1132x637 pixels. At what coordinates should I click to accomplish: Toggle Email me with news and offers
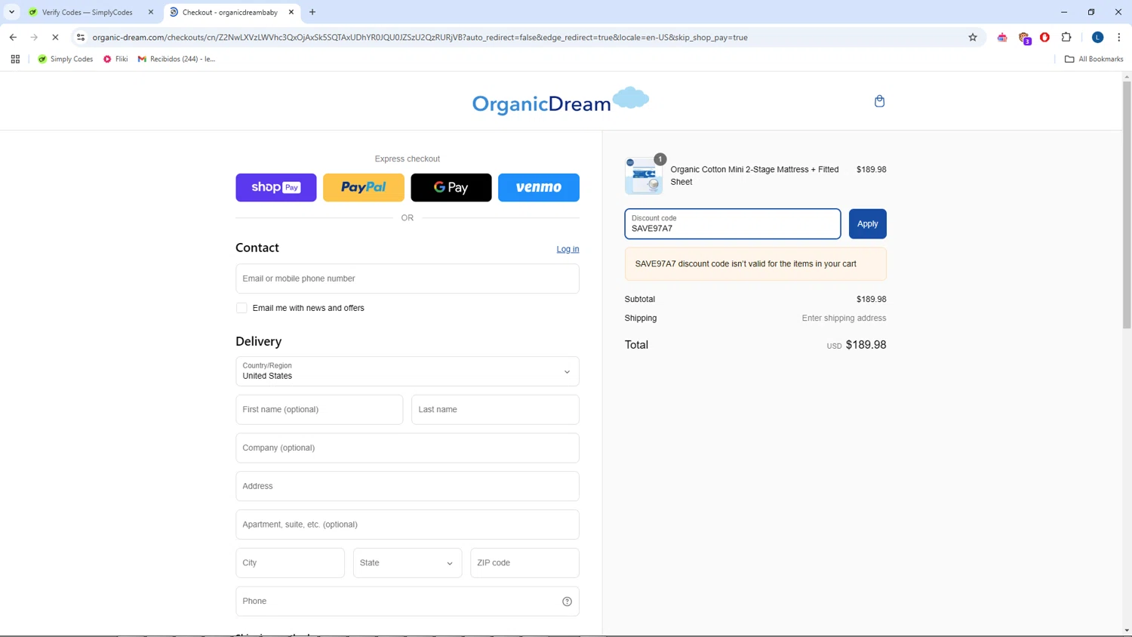(x=241, y=308)
